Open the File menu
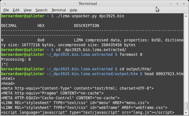Screen dimensions: 189x116 pyautogui.click(x=6, y=10)
